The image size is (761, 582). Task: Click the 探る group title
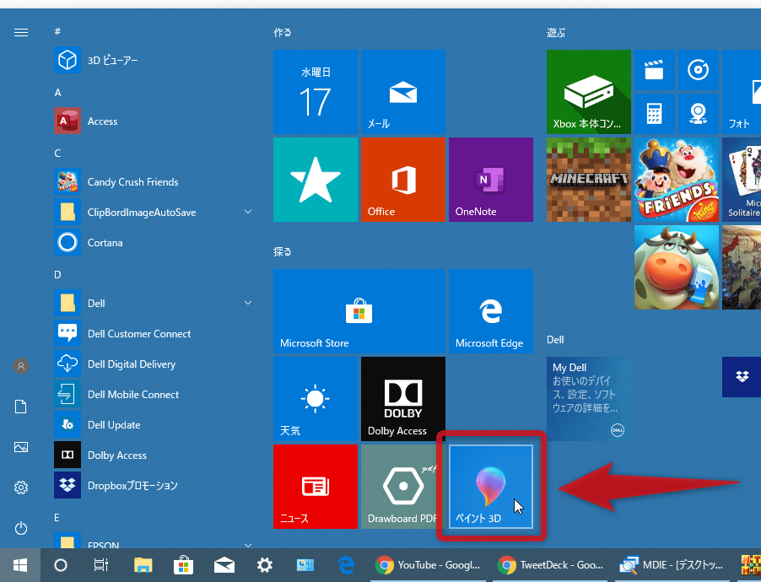tap(283, 251)
